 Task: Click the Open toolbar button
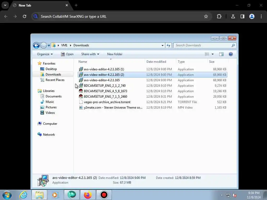pyautogui.click(x=67, y=54)
